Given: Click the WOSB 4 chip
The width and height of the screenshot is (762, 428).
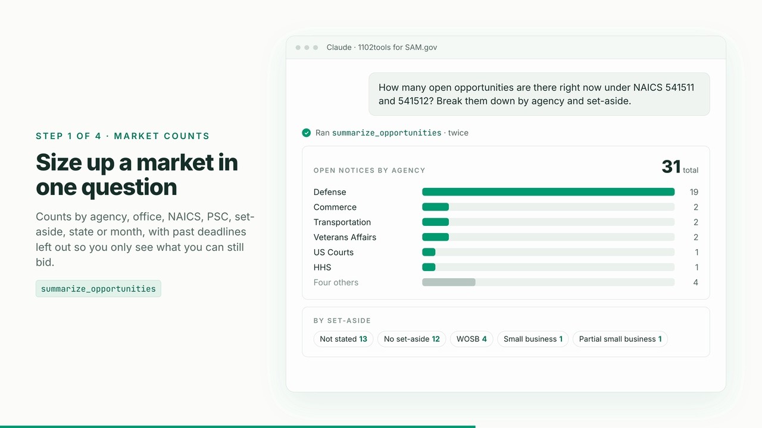Looking at the screenshot, I should click(471, 339).
